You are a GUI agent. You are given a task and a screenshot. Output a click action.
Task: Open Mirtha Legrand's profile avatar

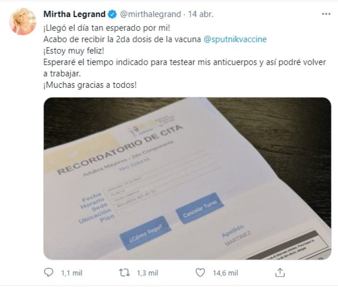click(x=23, y=21)
